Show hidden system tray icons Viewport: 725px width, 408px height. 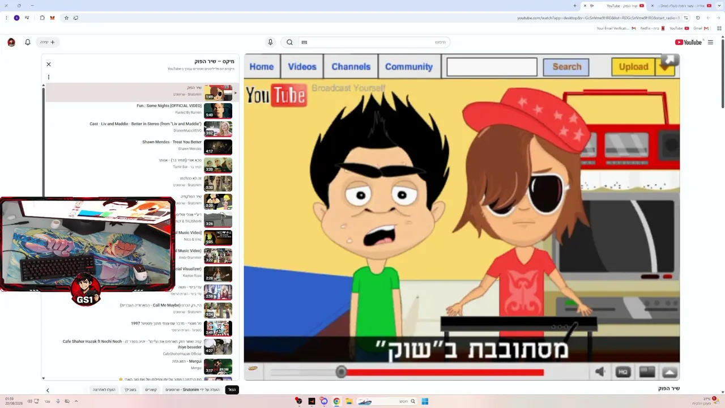(x=76, y=401)
